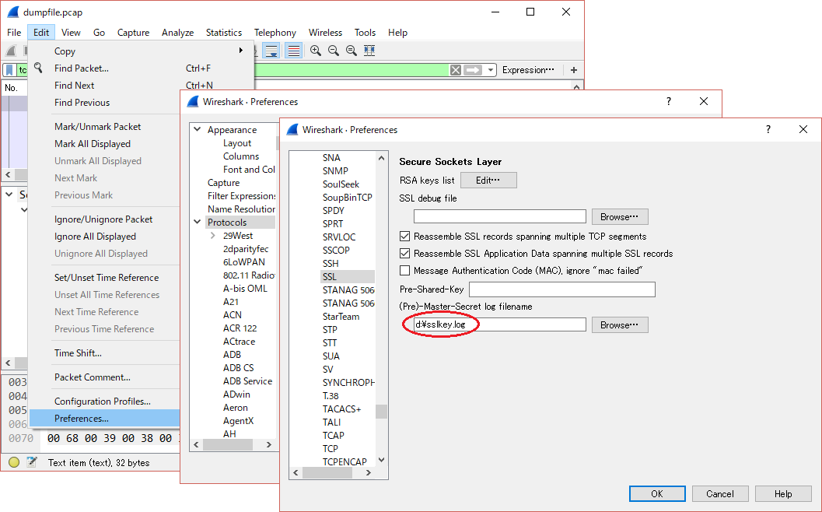This screenshot has width=822, height=512.
Task: Uncheck Reassemble SSL records spanning multiple TCP segments
Action: [x=405, y=237]
